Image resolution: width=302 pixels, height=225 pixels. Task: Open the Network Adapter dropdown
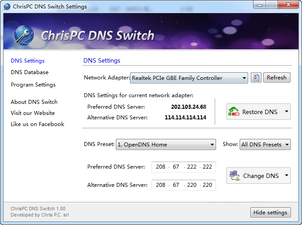(189, 78)
